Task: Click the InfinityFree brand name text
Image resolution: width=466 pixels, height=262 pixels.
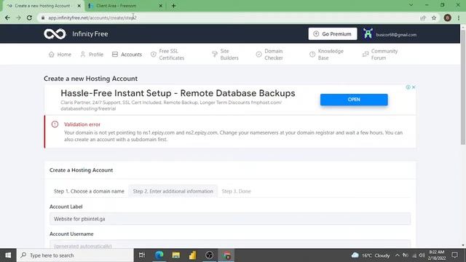Action: pyautogui.click(x=90, y=34)
